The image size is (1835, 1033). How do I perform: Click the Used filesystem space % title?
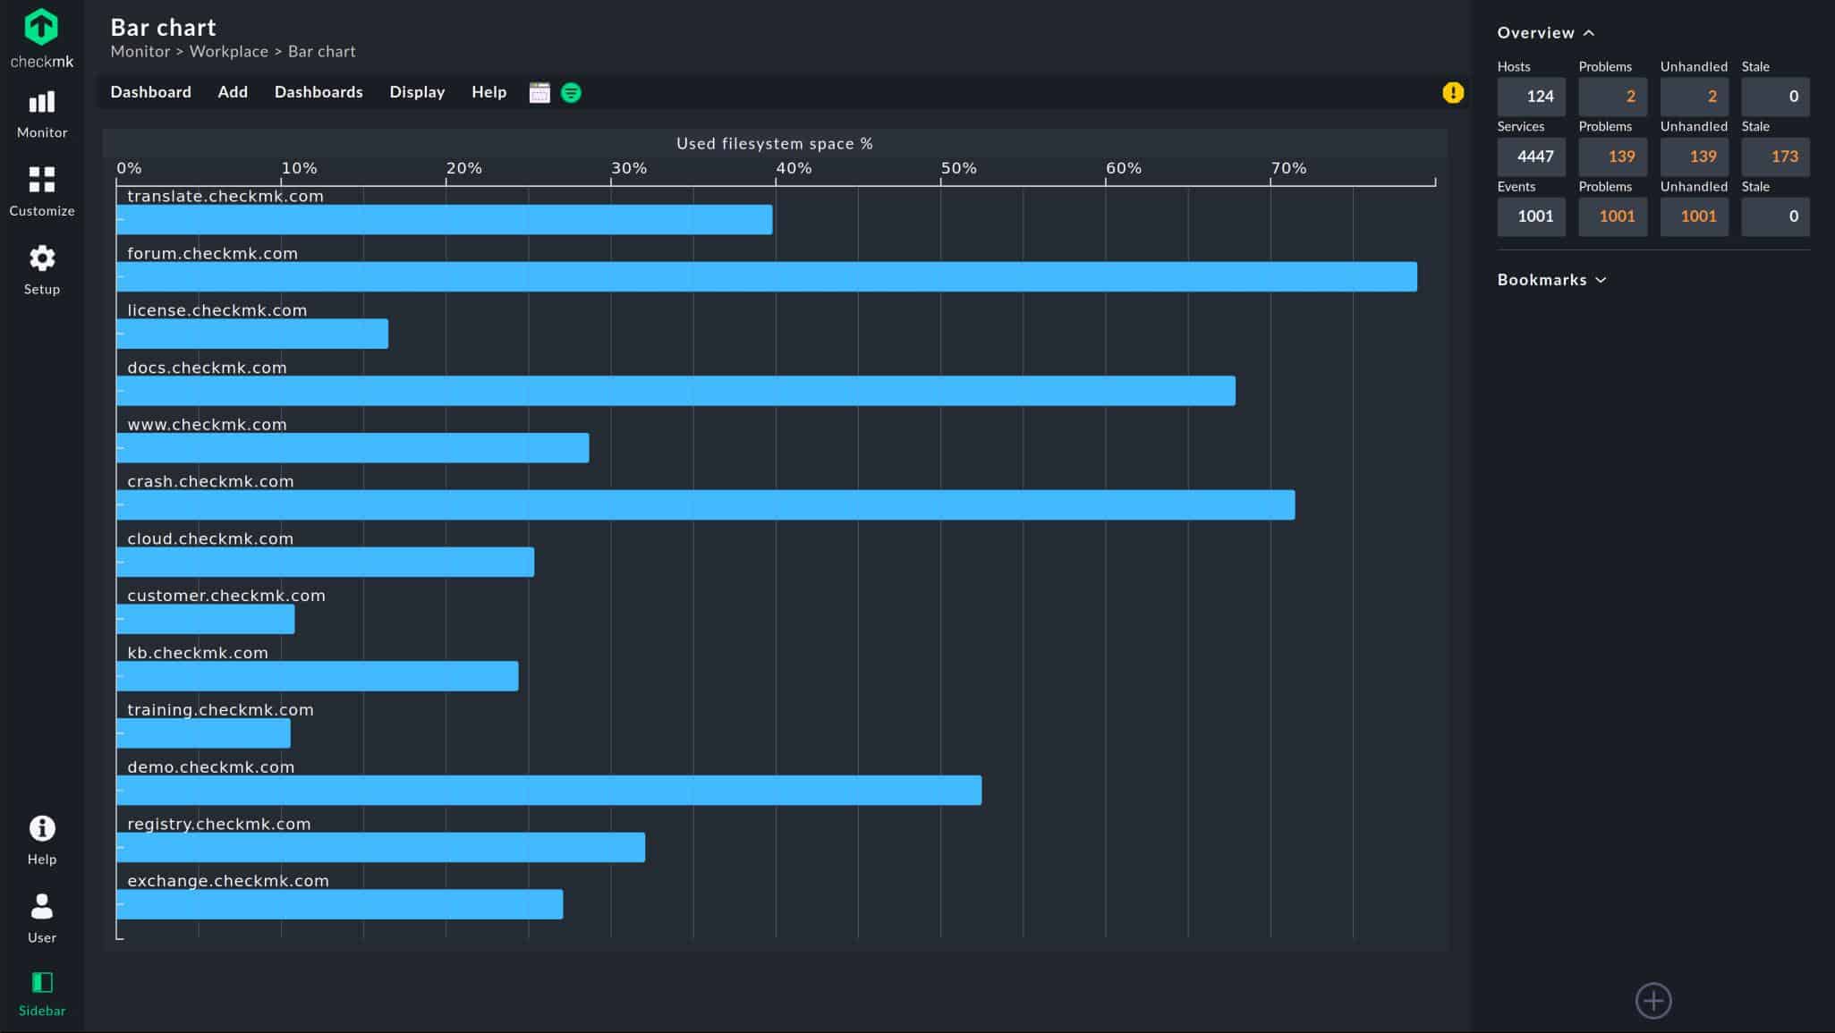pyautogui.click(x=774, y=143)
